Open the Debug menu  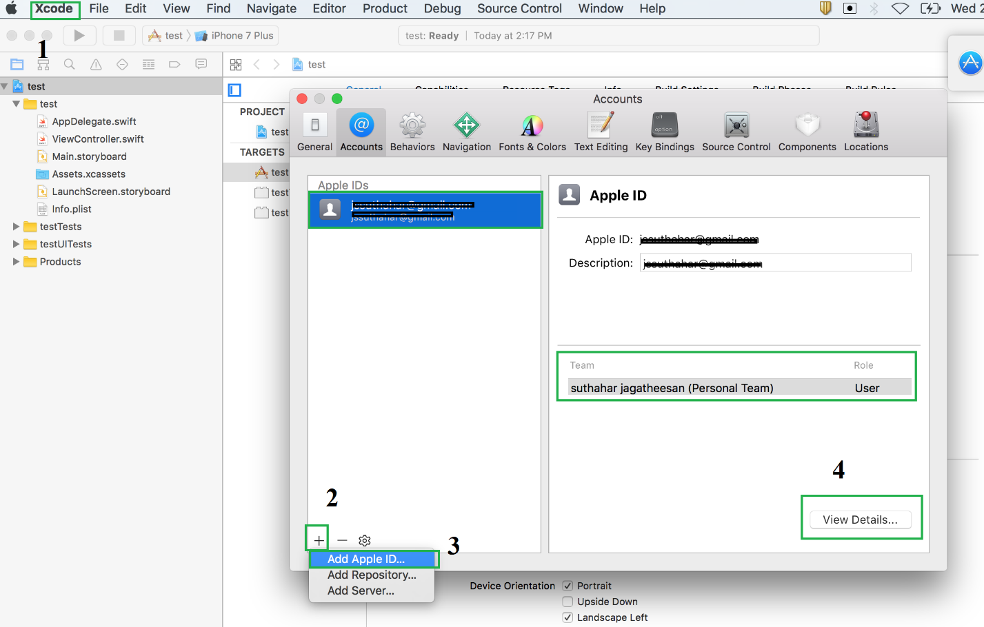(443, 8)
